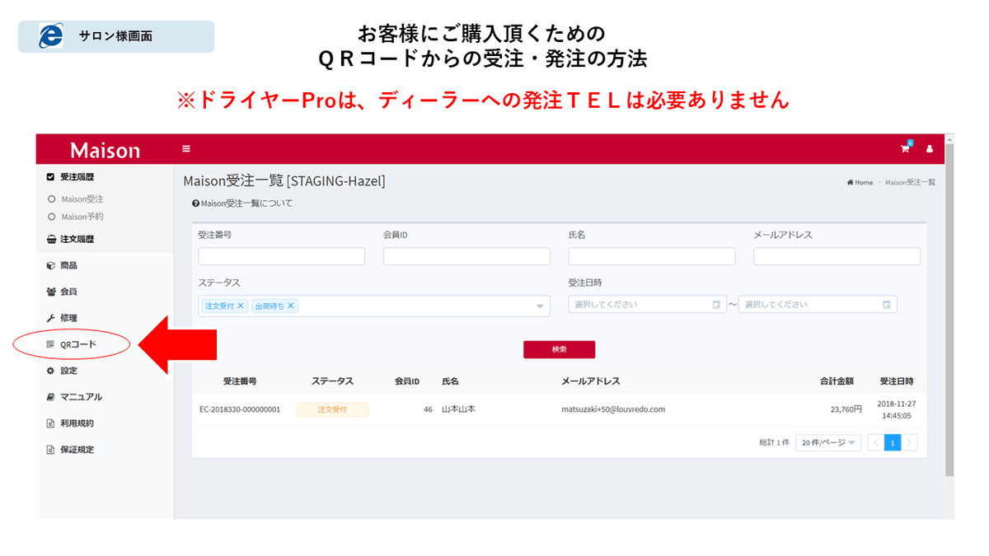Go to next page arrow
This screenshot has height=556, width=989.
pyautogui.click(x=909, y=443)
